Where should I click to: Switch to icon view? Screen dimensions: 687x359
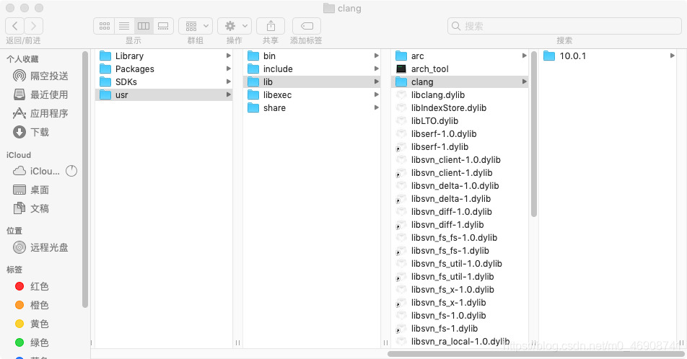[104, 26]
